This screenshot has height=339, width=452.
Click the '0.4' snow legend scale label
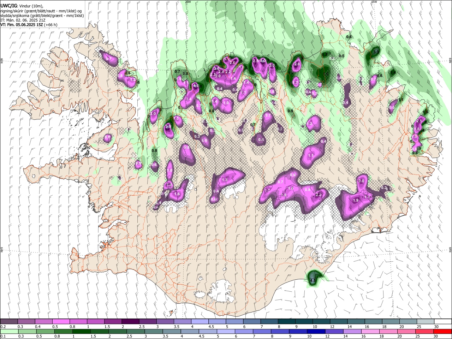(x=38, y=327)
